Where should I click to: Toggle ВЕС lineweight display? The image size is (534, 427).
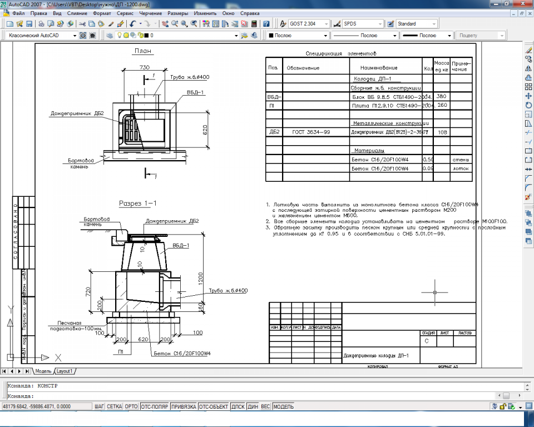coord(265,406)
